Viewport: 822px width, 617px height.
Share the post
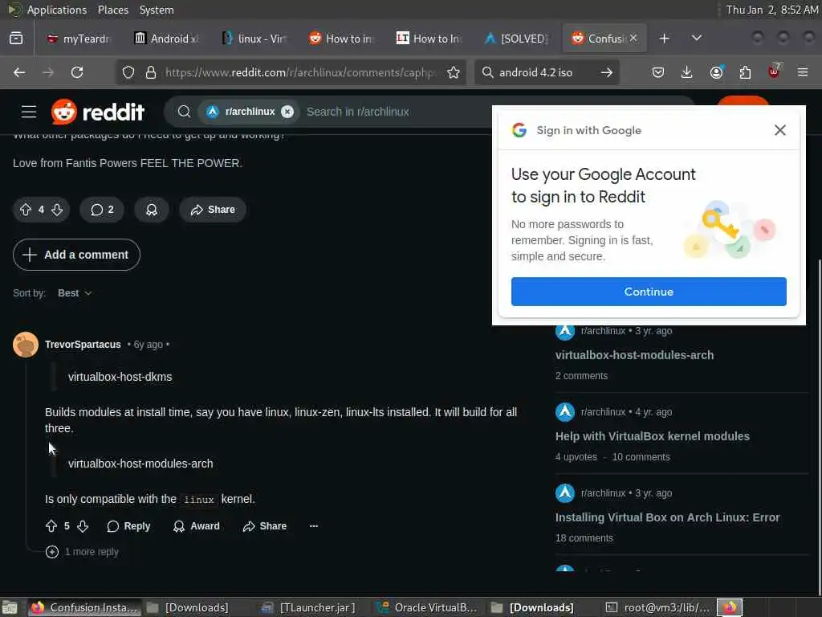(213, 210)
